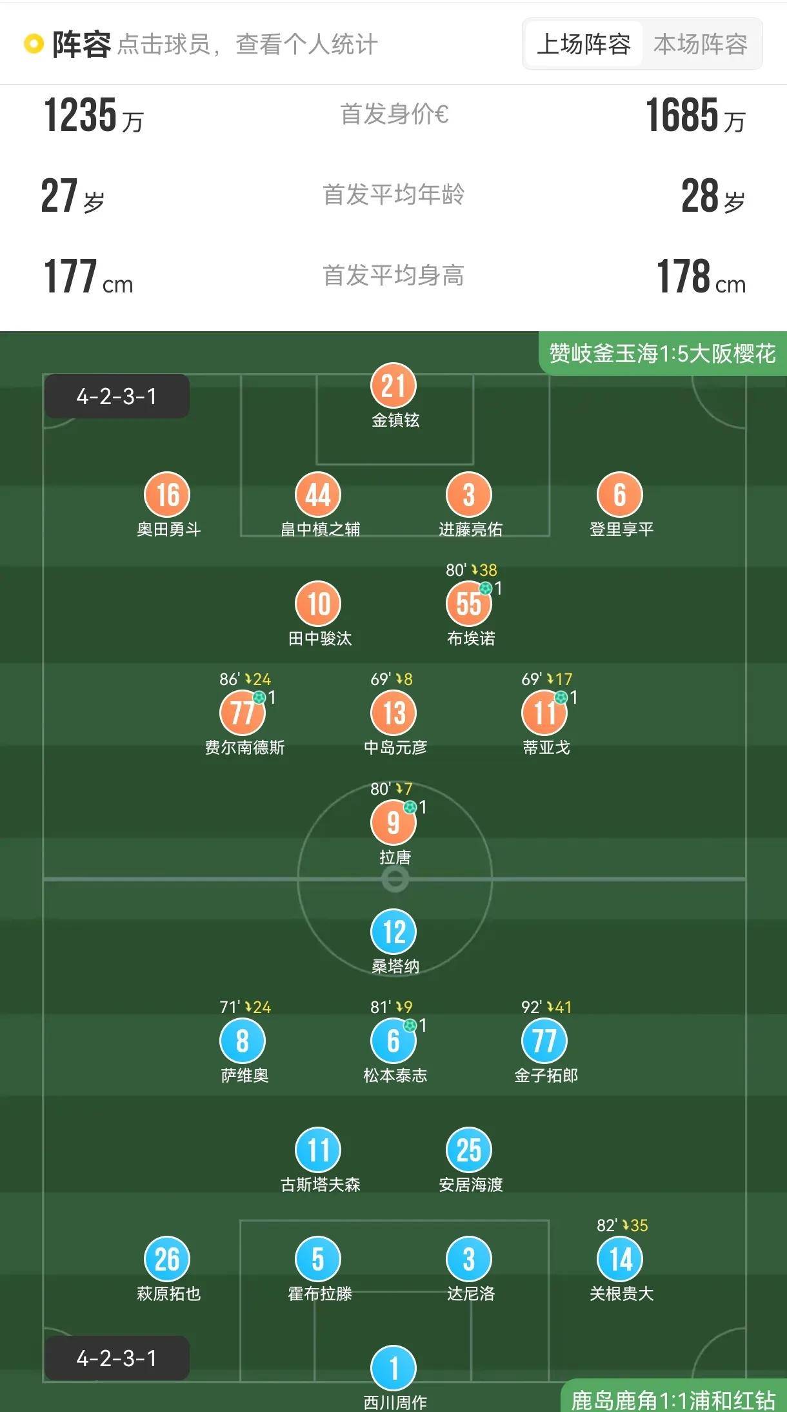Select 田中骏汰 number 10 player icon
Screen dimensions: 787x1412
click(x=318, y=604)
